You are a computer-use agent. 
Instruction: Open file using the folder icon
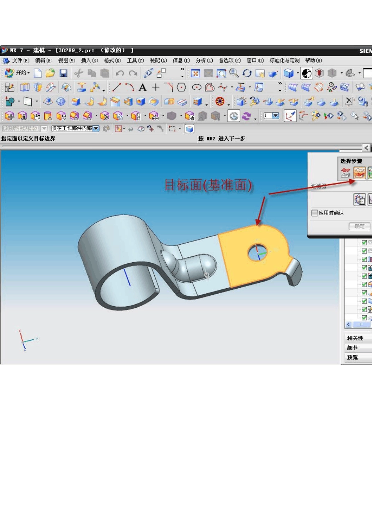[x=50, y=73]
